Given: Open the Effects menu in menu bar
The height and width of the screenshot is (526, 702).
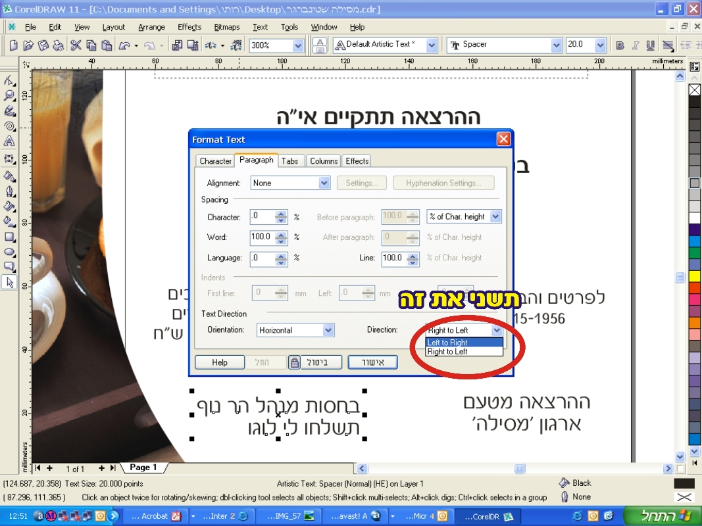Looking at the screenshot, I should click(x=189, y=27).
